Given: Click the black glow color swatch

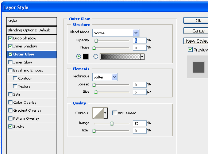Looking at the screenshot, I should (86, 57).
